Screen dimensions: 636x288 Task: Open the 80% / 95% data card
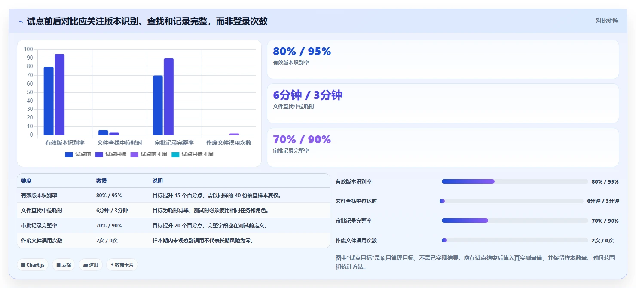coord(443,59)
